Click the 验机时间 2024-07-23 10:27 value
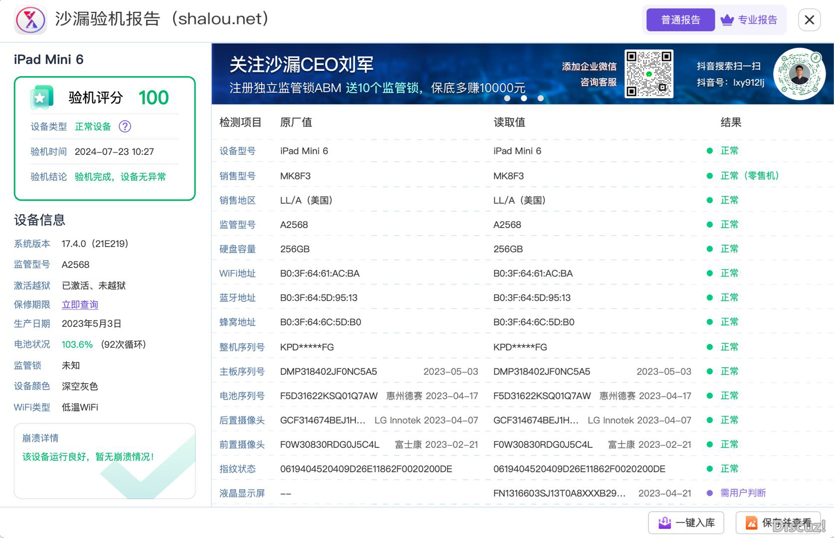 114,151
